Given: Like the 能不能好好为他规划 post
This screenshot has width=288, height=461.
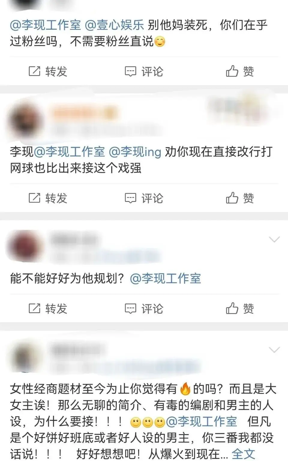Looking at the screenshot, I should (x=240, y=309).
